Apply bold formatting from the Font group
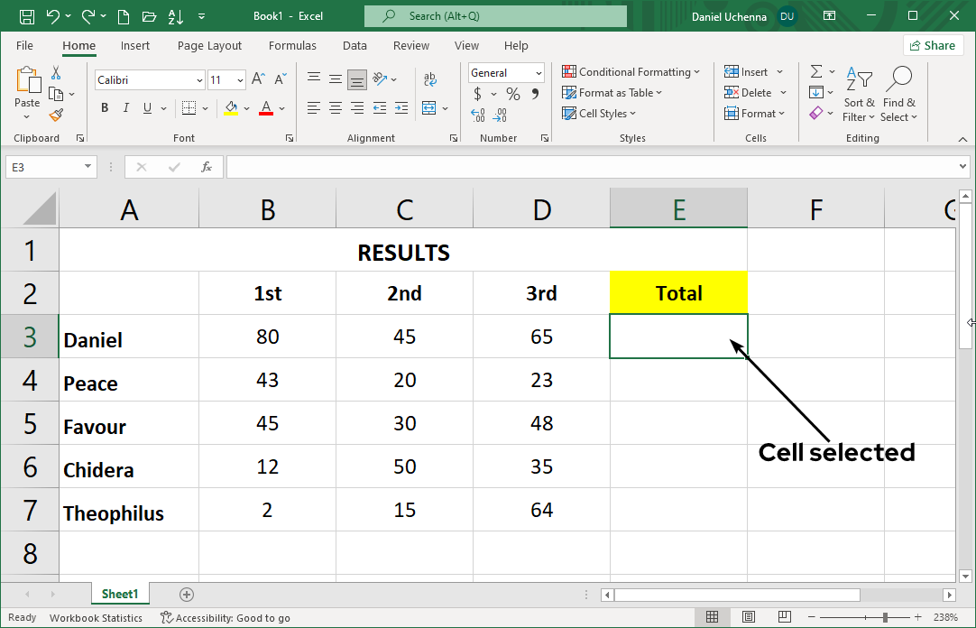The height and width of the screenshot is (628, 976). click(104, 107)
